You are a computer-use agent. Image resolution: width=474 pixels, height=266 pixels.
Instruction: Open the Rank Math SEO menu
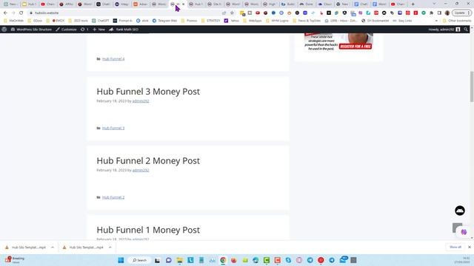pos(124,30)
